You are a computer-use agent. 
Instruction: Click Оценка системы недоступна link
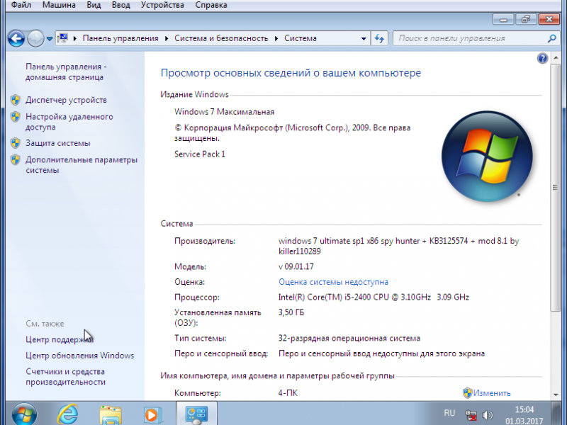click(333, 282)
